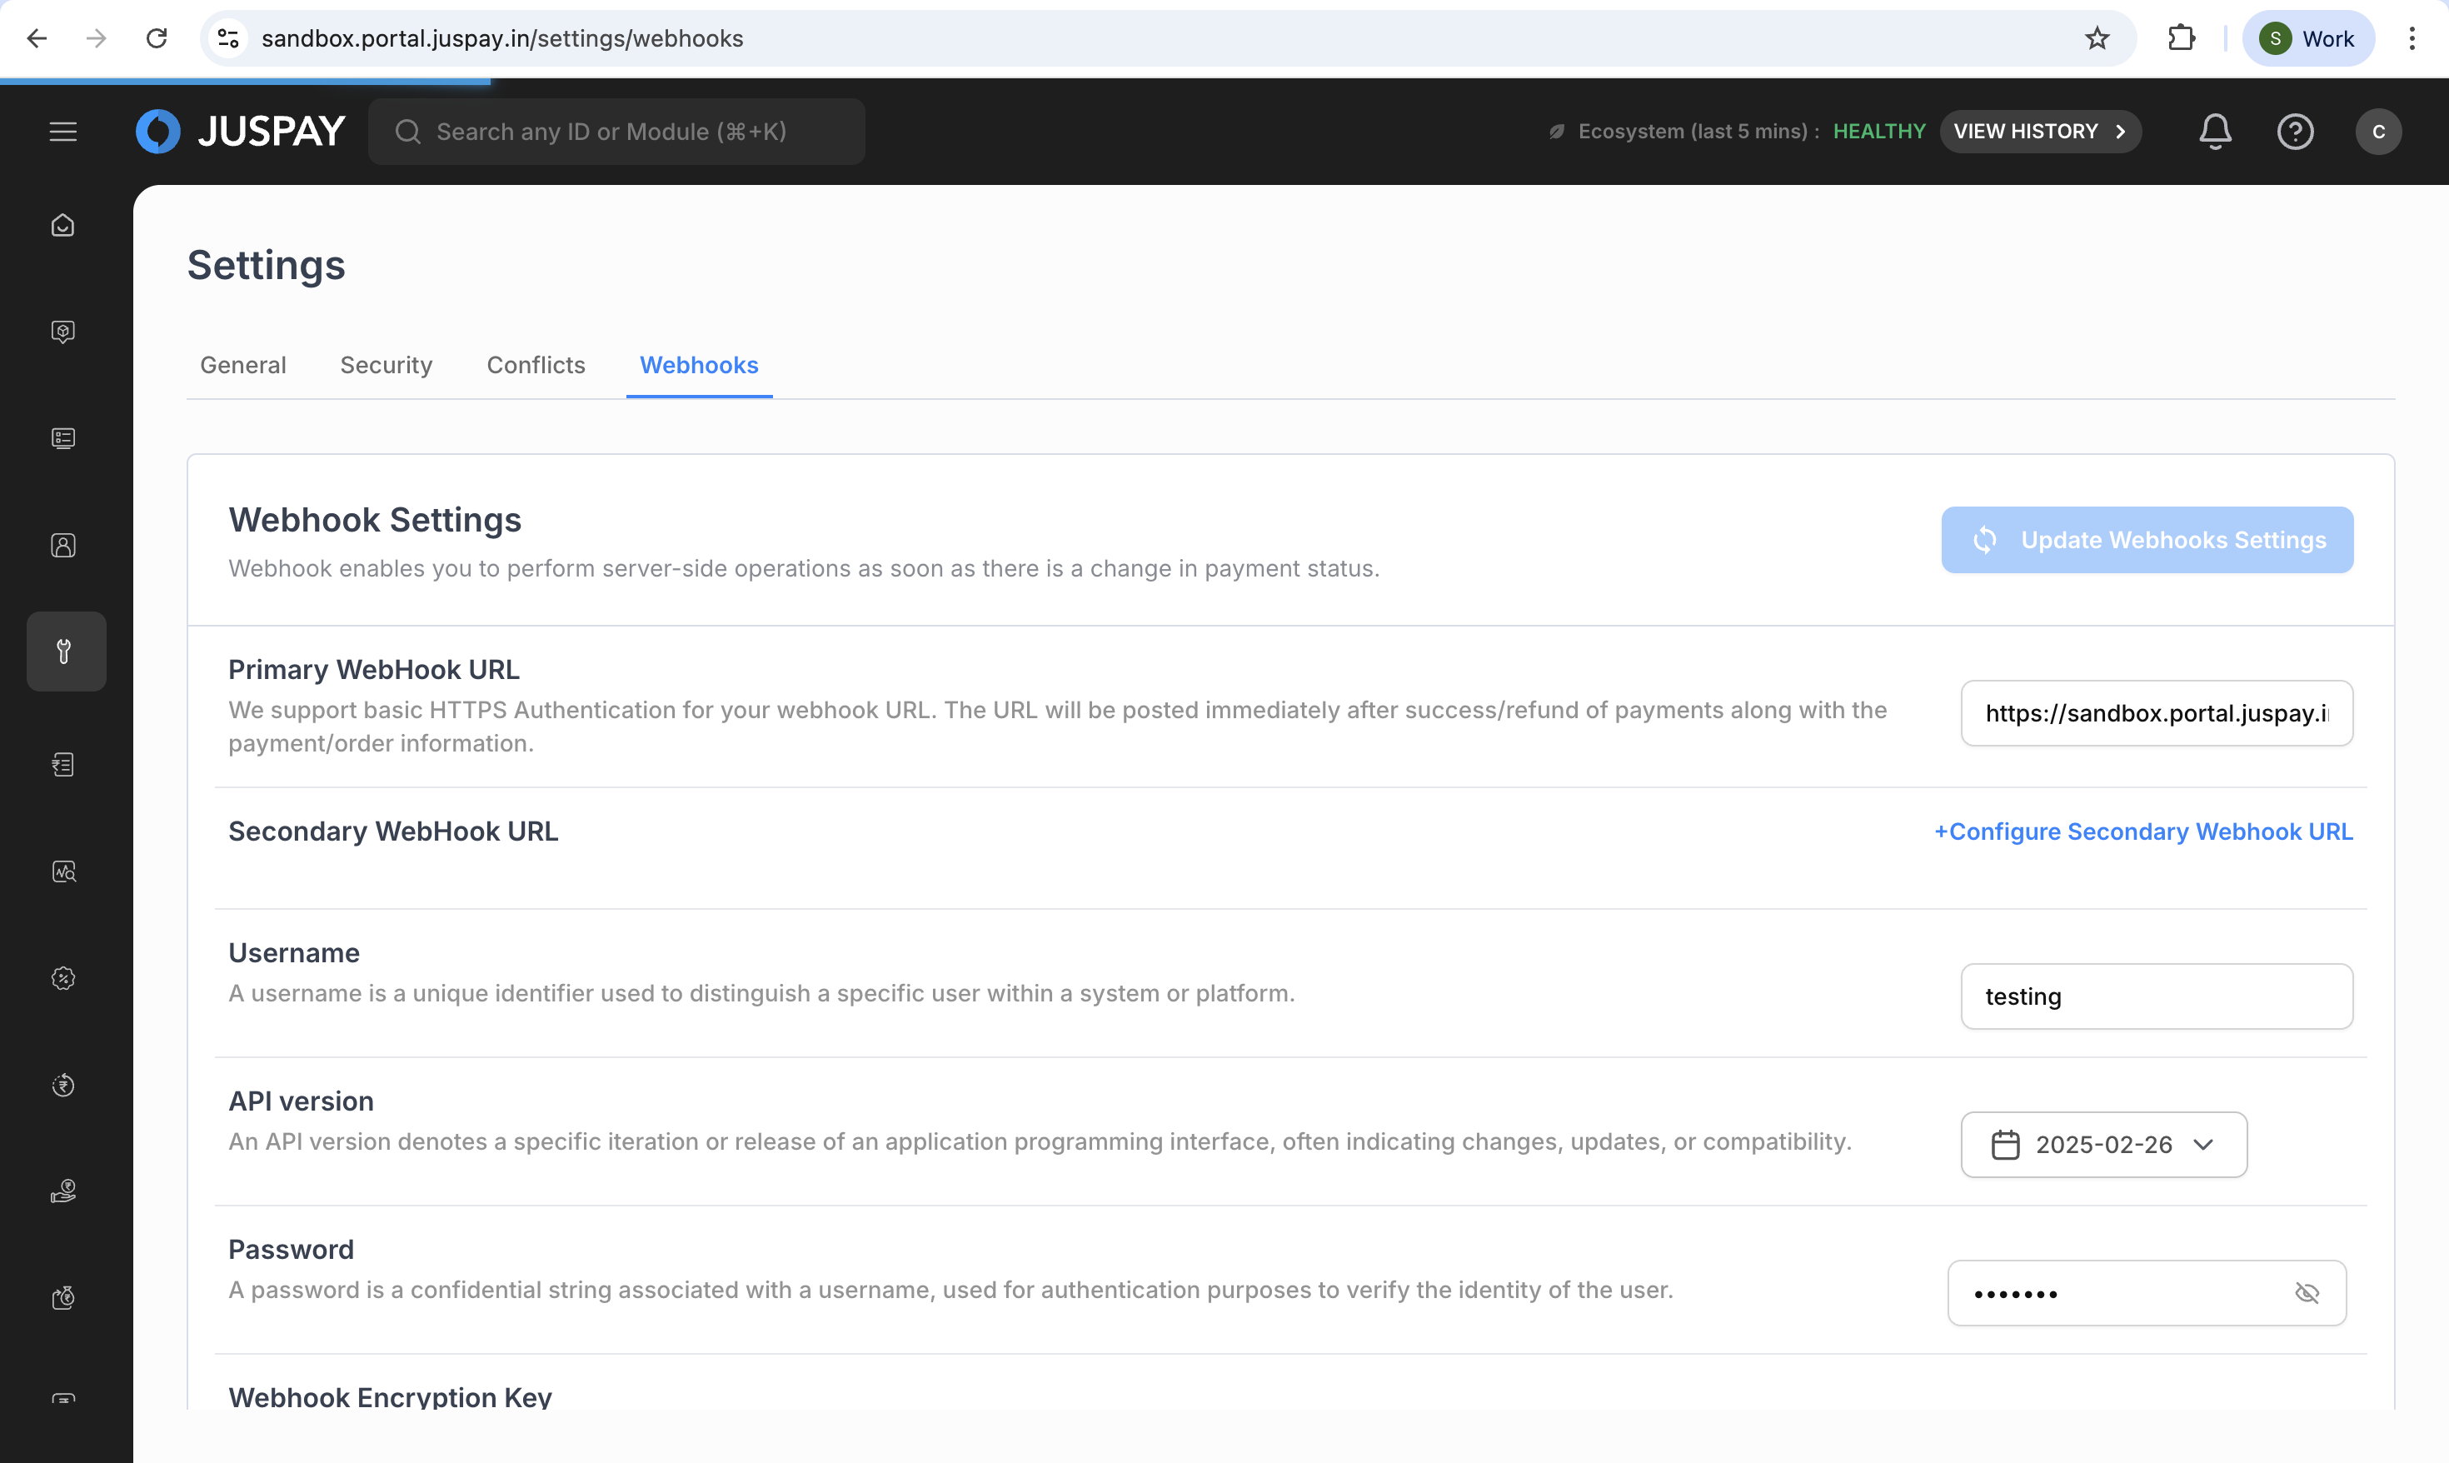Image resolution: width=2449 pixels, height=1463 pixels.
Task: Switch to the Security tab
Action: click(x=387, y=365)
